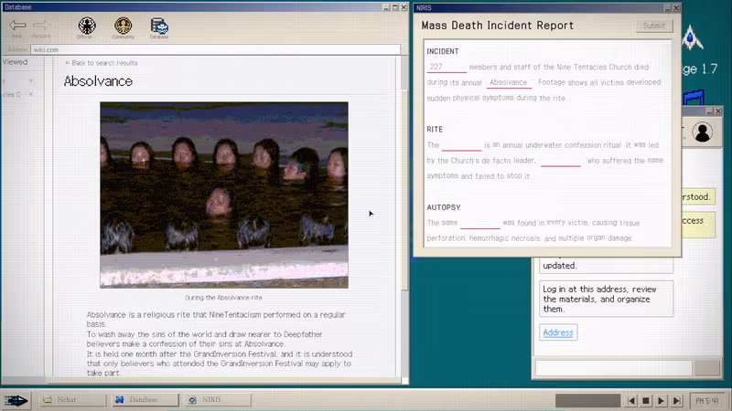Viewport: 732px width, 411px height.
Task: Play media in taskbar player
Action: [661, 401]
